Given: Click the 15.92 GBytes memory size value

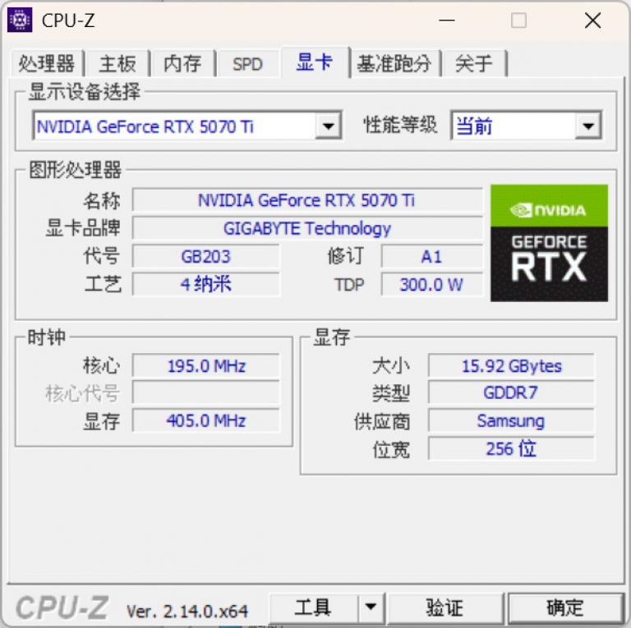Looking at the screenshot, I should [511, 366].
